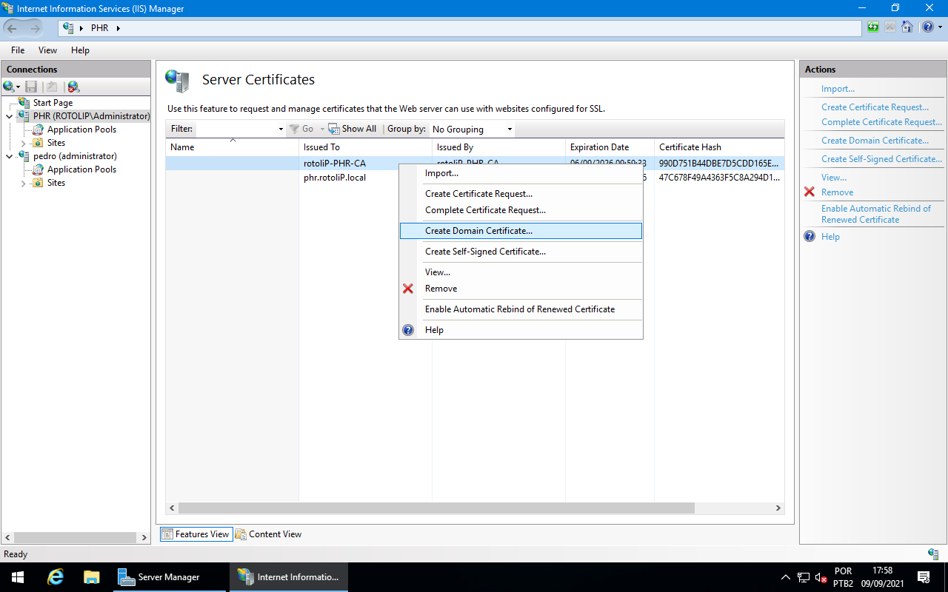Click the Show All icon in the filter bar
The width and height of the screenshot is (948, 592).
335,128
